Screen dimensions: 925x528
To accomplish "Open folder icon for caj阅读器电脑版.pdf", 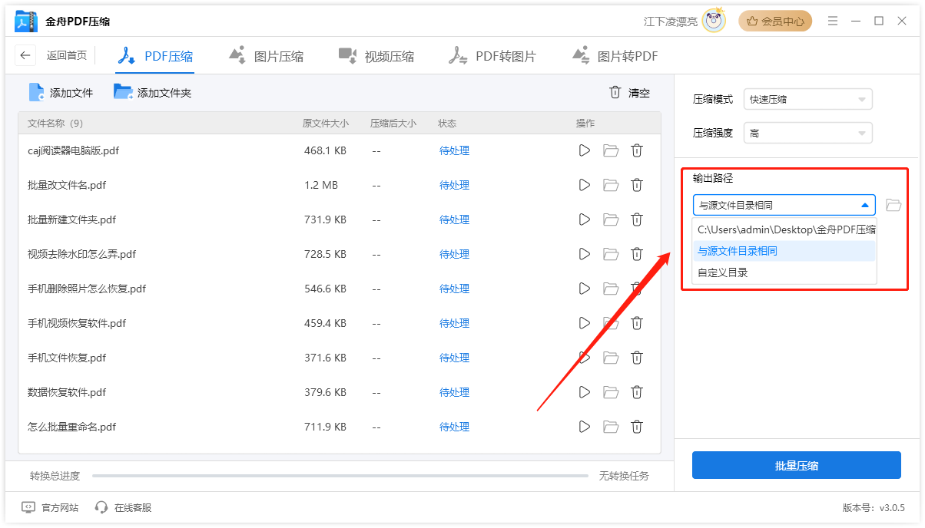I will pos(611,150).
